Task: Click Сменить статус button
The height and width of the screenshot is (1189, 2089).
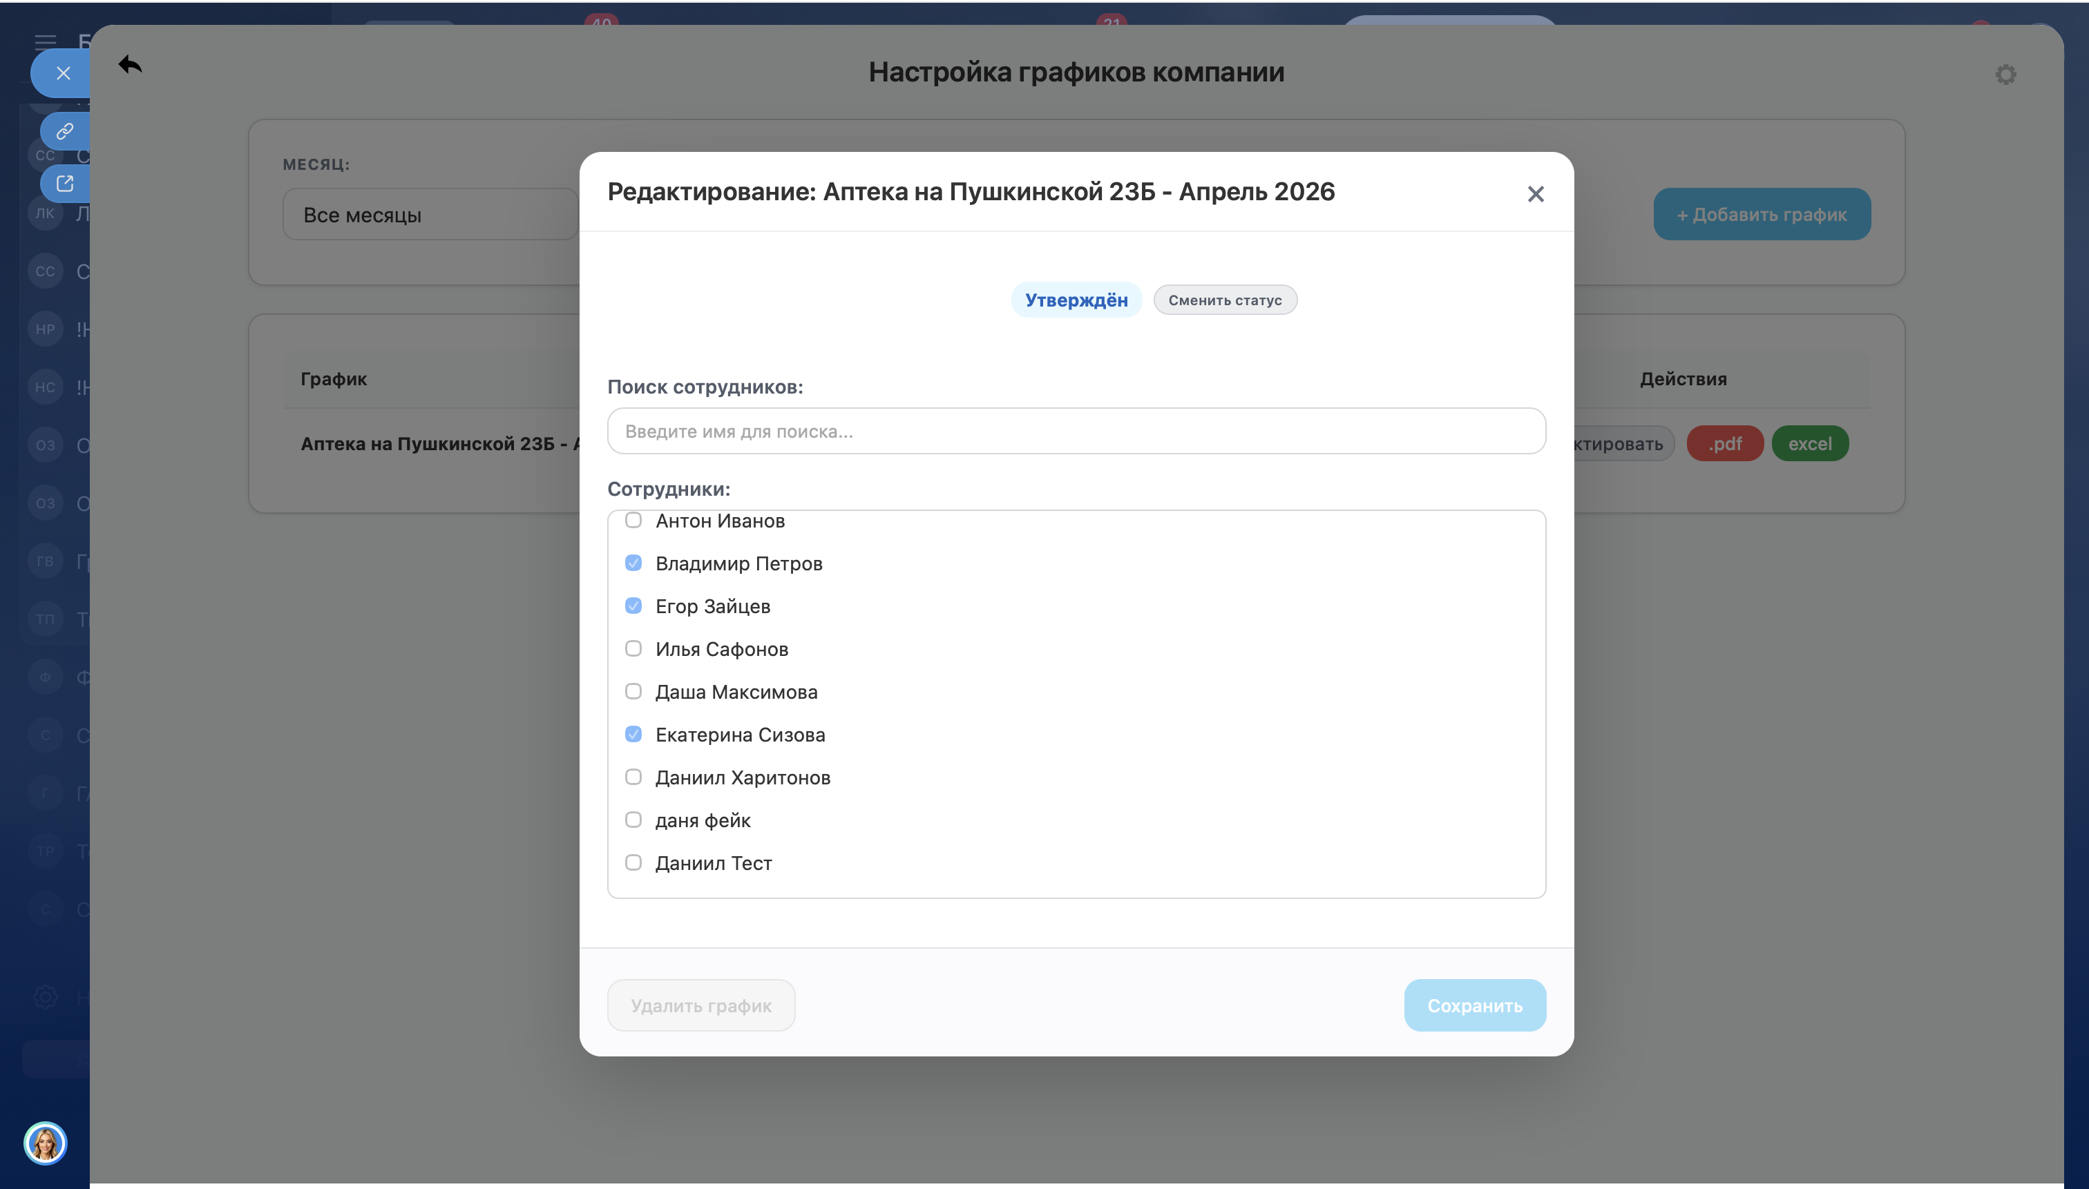Action: [1224, 300]
